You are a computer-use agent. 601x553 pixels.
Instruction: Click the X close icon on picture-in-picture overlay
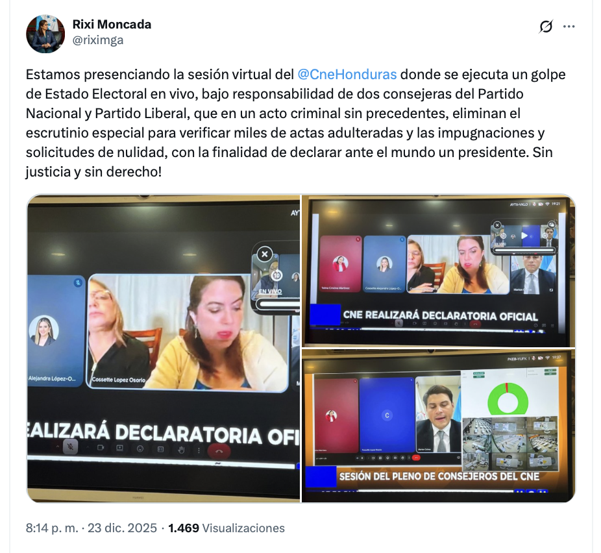click(x=264, y=254)
